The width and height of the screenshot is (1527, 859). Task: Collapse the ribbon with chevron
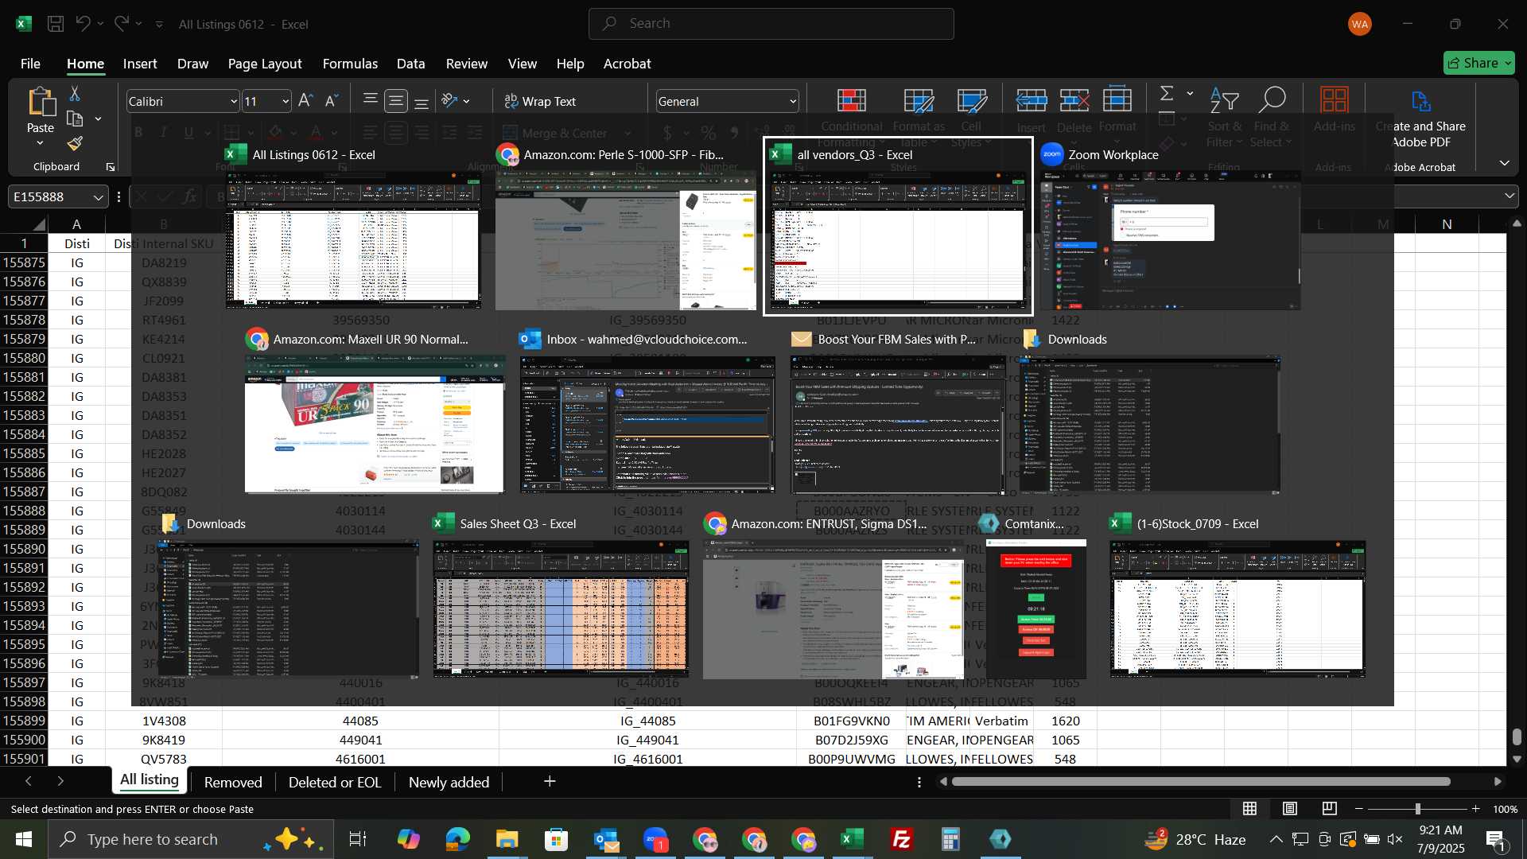point(1505,163)
